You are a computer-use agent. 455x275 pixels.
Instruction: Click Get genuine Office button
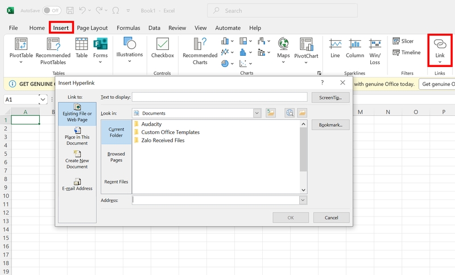(437, 84)
